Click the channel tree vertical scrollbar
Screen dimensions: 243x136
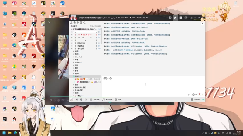(x=101, y=36)
